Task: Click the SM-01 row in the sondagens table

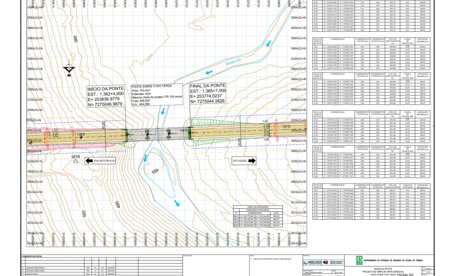Action: coord(258,216)
